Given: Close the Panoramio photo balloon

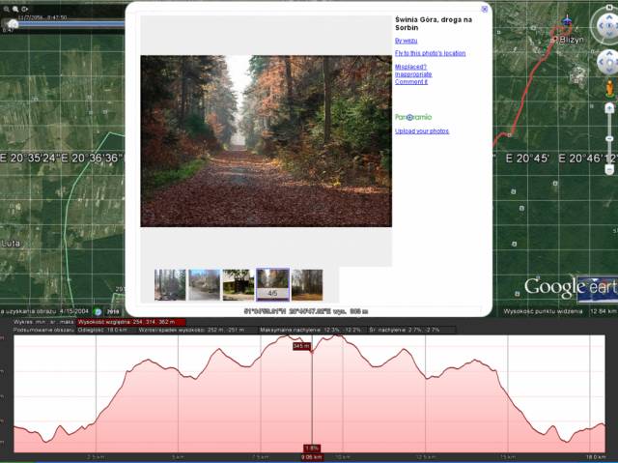Looking at the screenshot, I should tap(485, 9).
